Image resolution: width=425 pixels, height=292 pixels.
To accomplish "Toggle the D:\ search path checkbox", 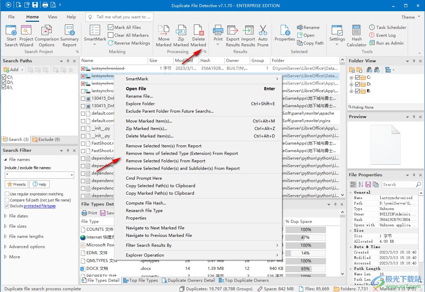I will [x=4, y=82].
